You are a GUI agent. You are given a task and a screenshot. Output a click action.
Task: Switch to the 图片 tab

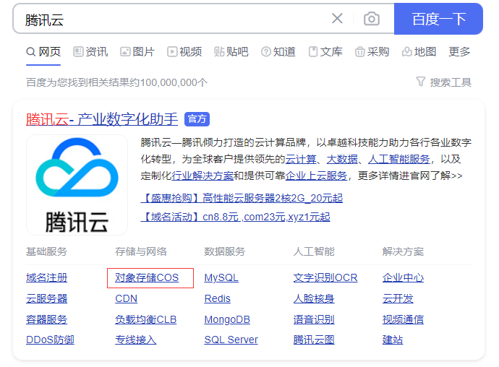point(137,52)
